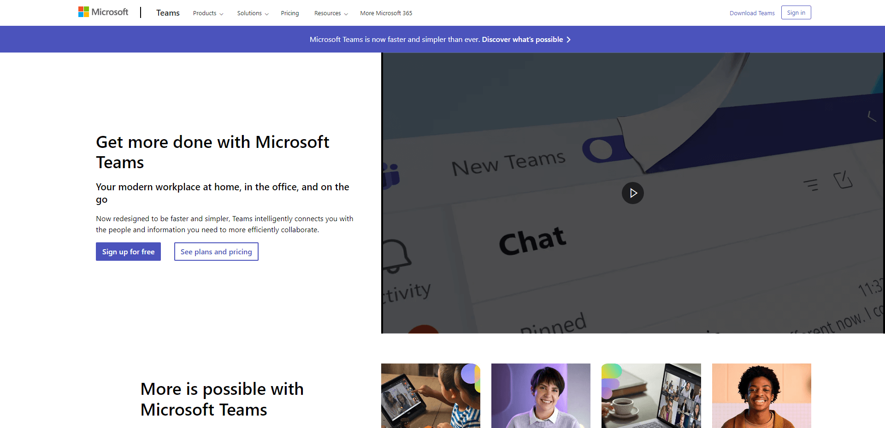Screen dimensions: 885x428
Task: Open the Pricing menu item
Action: click(x=290, y=13)
